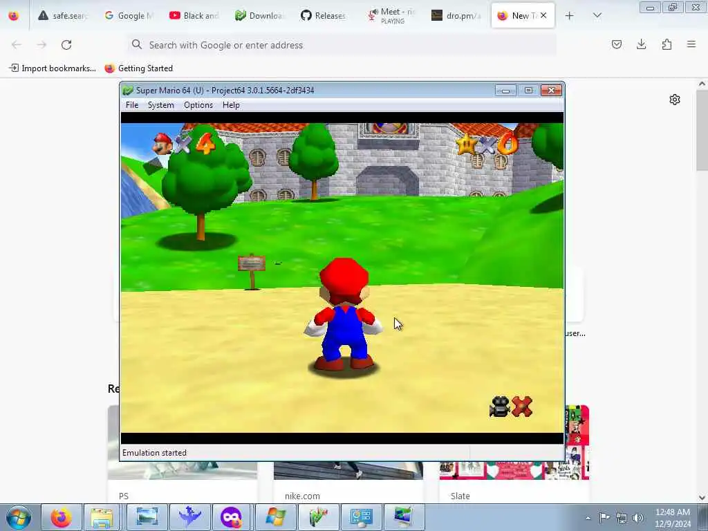Switch to the safe.search tab

(x=63, y=16)
